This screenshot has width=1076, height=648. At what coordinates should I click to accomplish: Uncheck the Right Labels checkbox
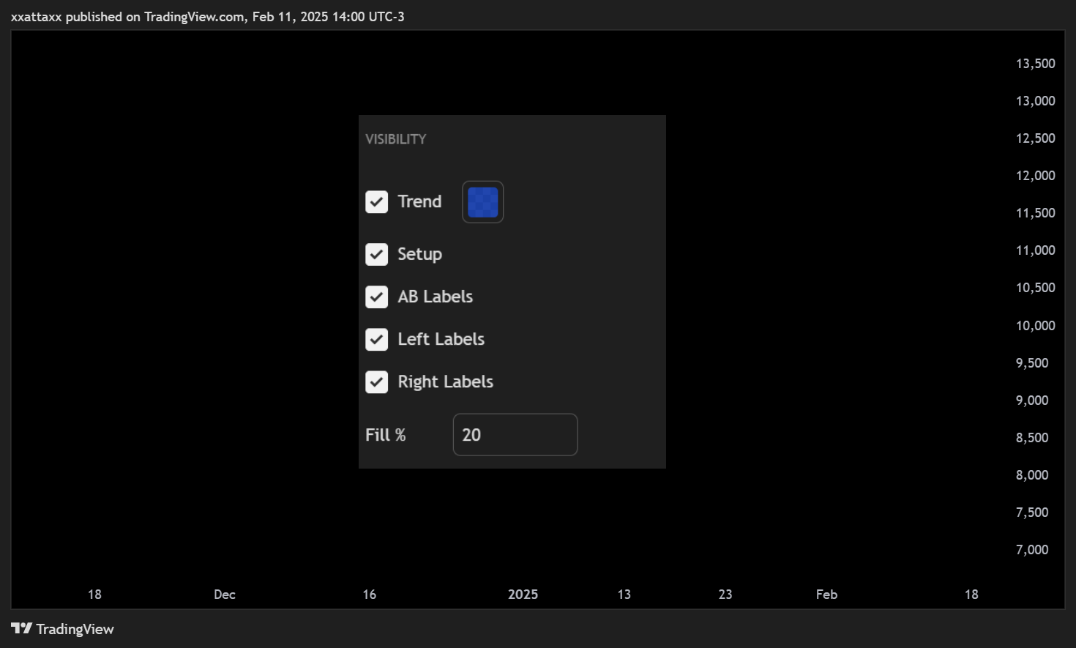[376, 382]
